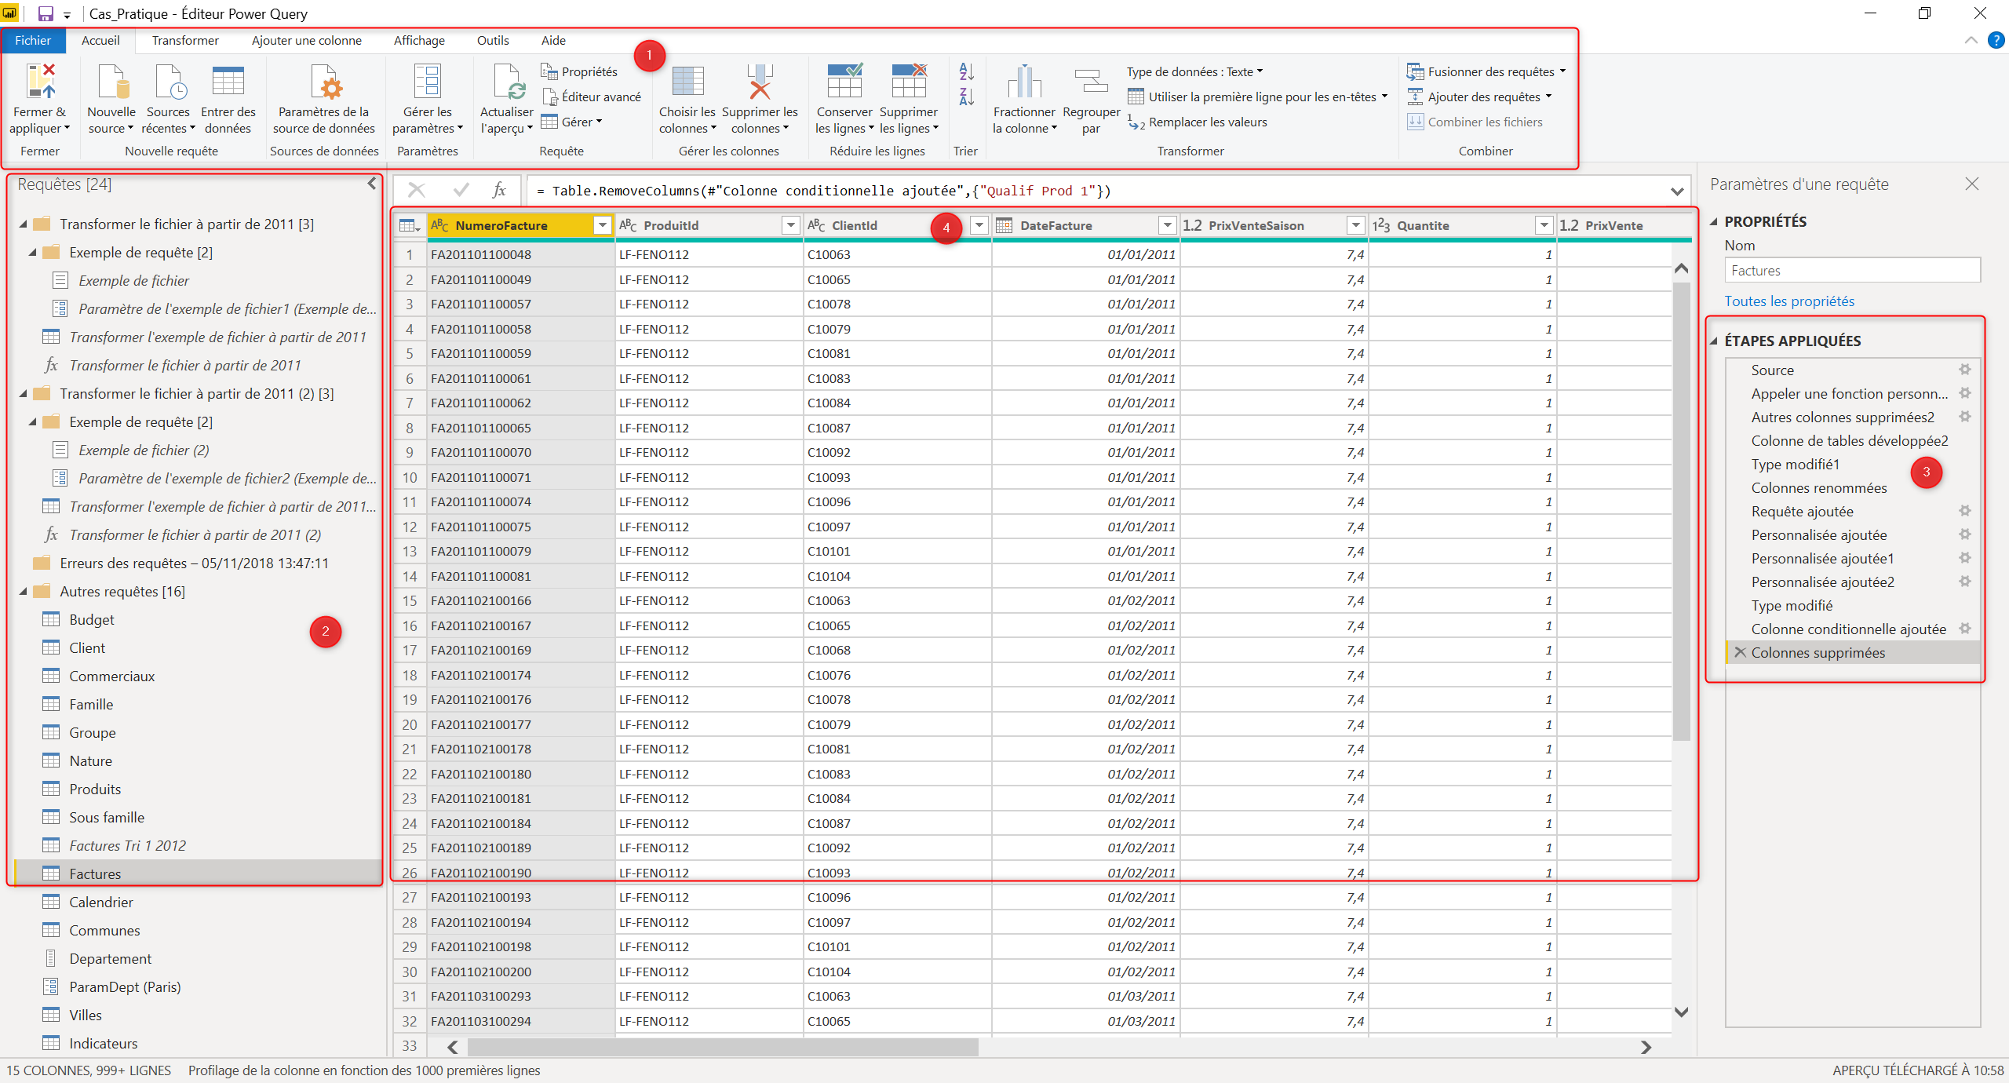The image size is (2009, 1083).
Task: Click Utiliser la première ligne pour les en-têtes
Action: click(1257, 97)
